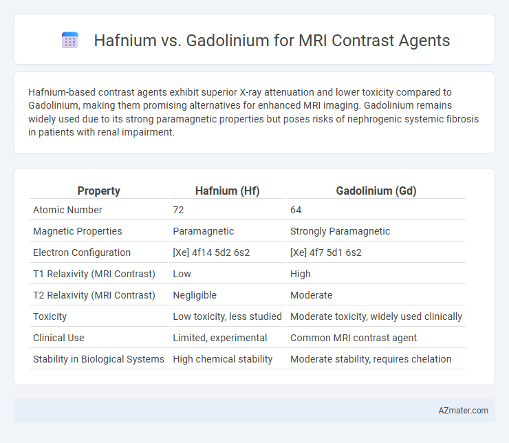Open the AZmater.com footer link
Image resolution: width=509 pixels, height=443 pixels.
tap(463, 411)
